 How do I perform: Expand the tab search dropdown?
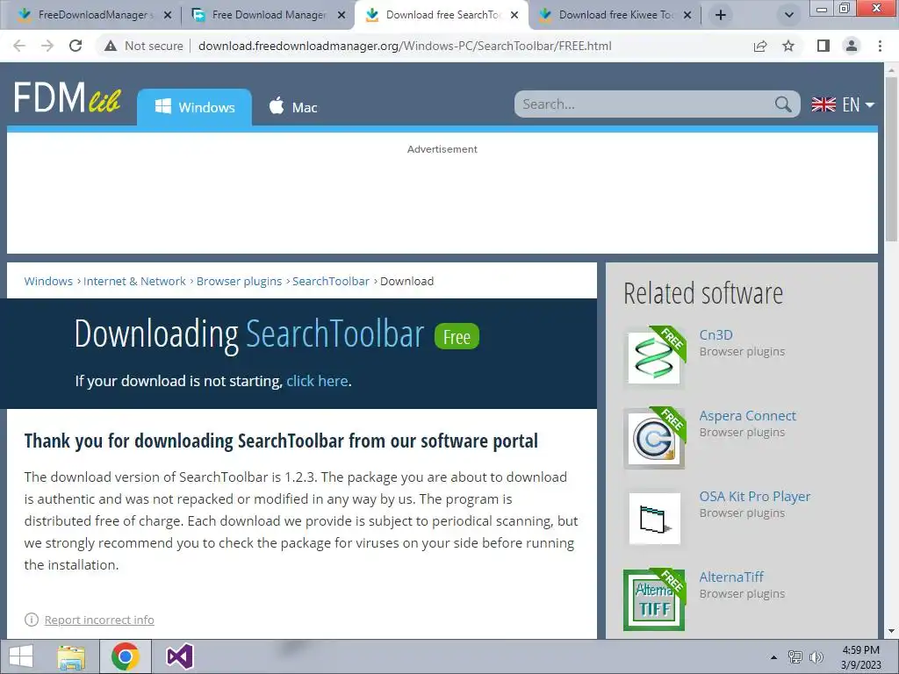point(789,15)
